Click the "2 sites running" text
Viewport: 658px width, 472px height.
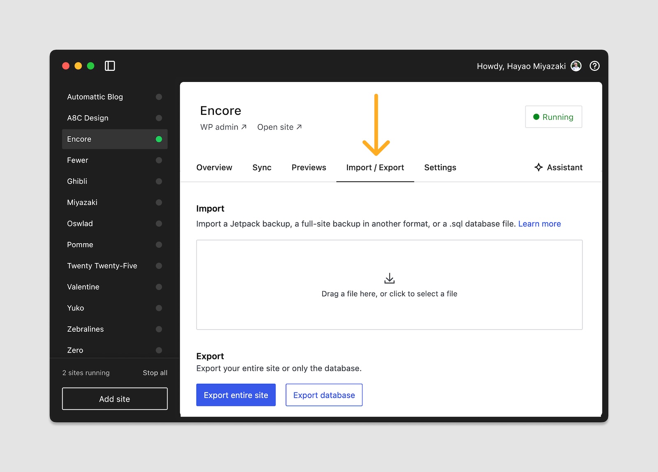coord(86,373)
